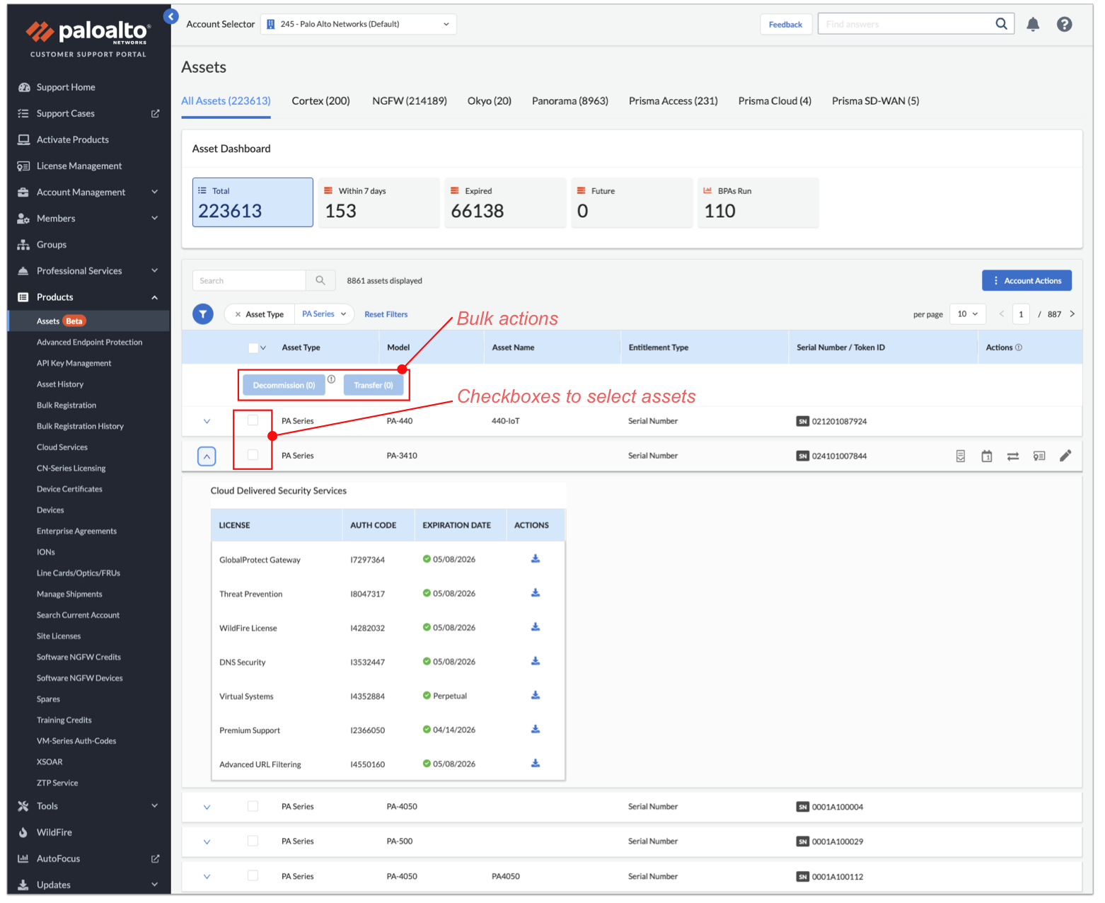1105x903 pixels.
Task: Open the Prisma Access (231) tab
Action: pos(673,101)
